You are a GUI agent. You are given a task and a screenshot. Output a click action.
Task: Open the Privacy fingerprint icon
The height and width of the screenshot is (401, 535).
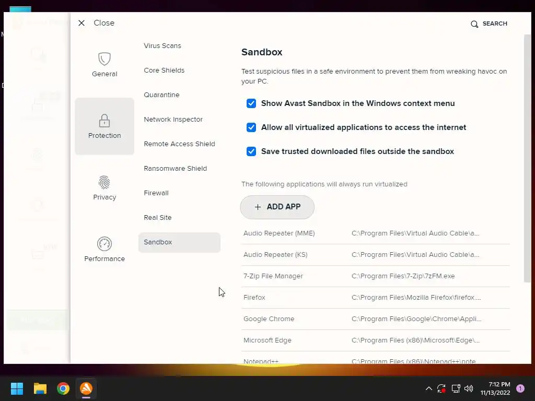point(104,182)
